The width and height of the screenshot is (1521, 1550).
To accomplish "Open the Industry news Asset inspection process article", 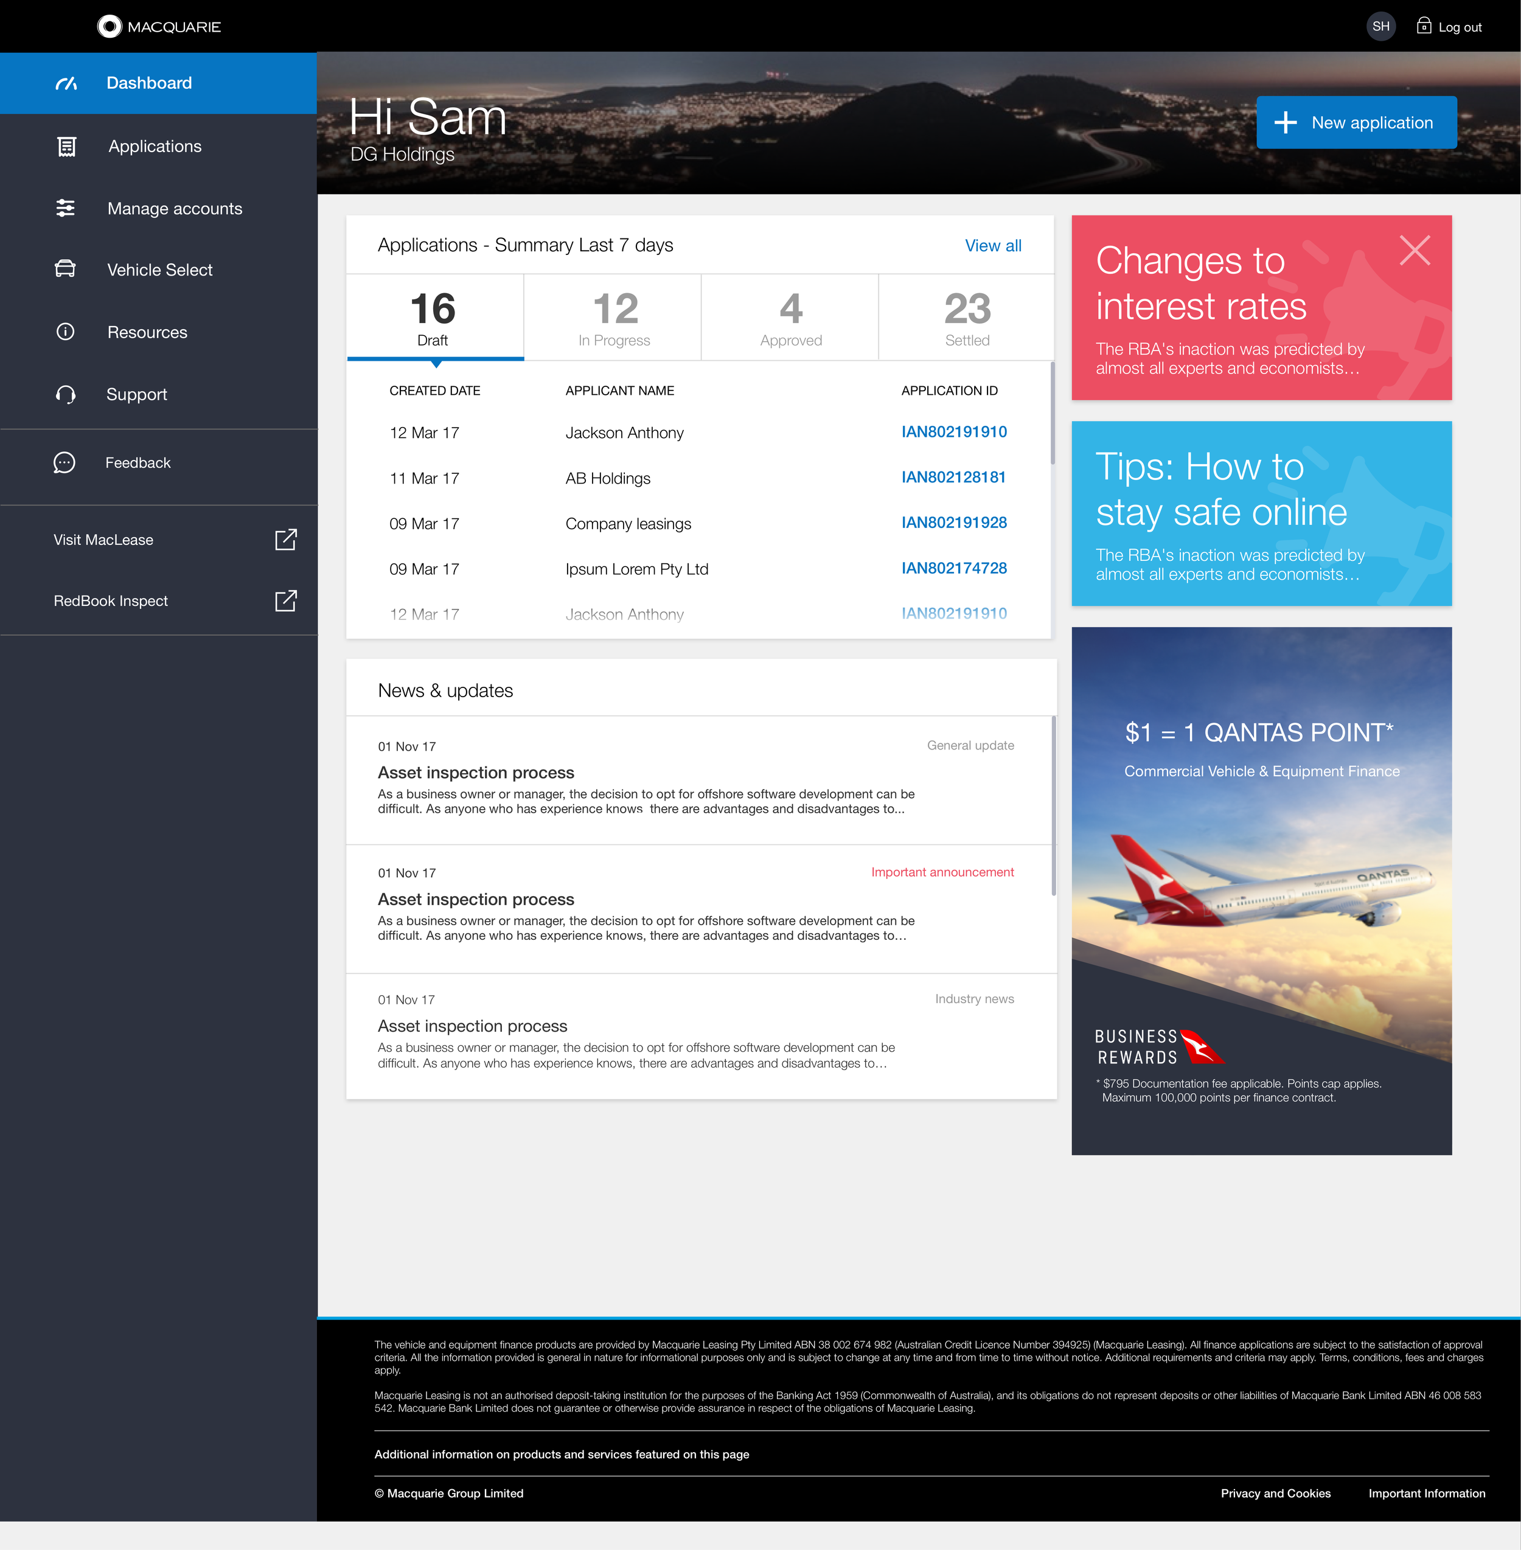I will (701, 1036).
